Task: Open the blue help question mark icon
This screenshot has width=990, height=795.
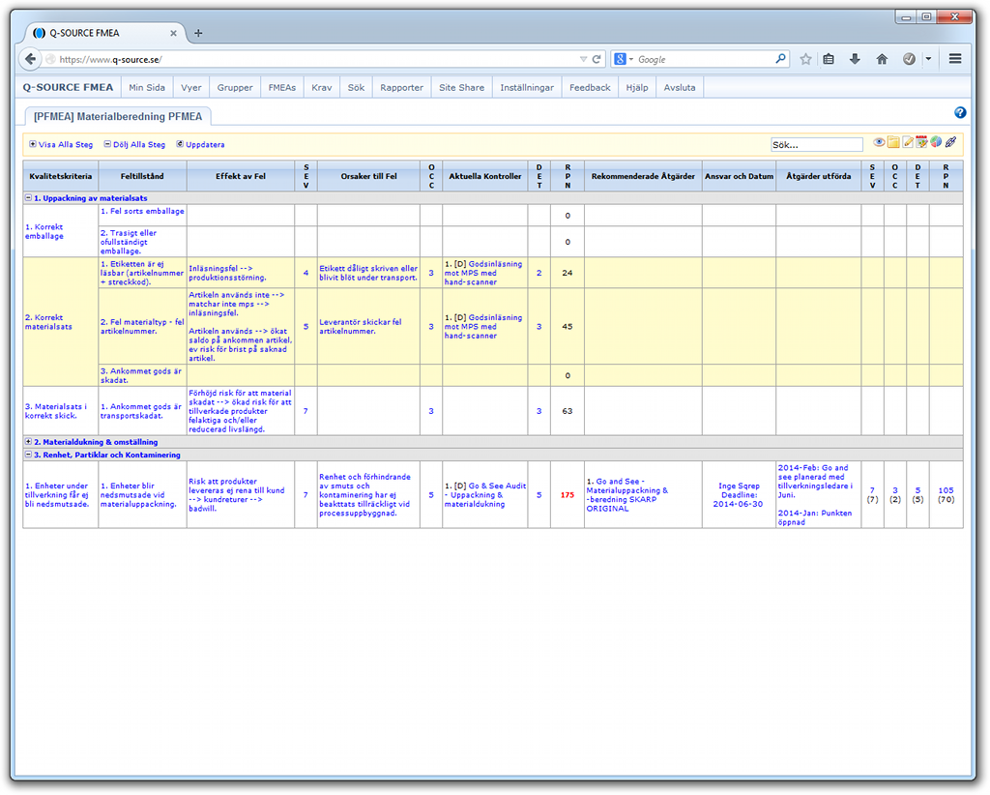Action: coord(960,112)
